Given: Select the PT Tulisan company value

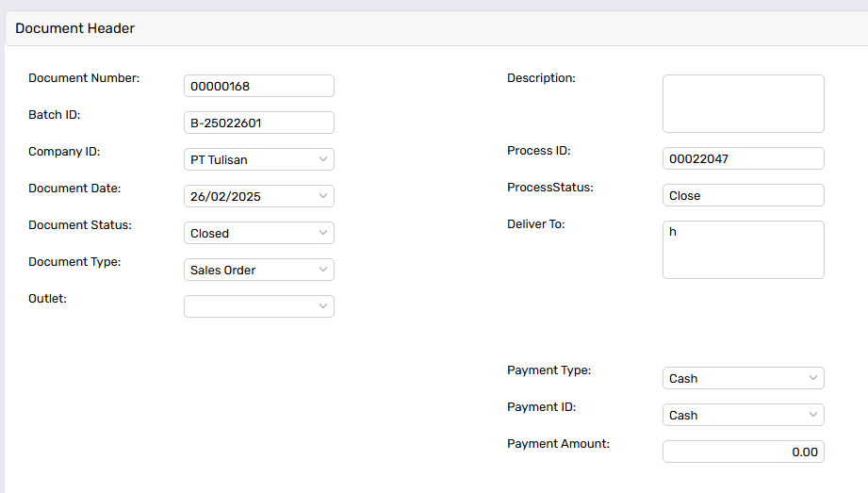Looking at the screenshot, I should point(219,160).
